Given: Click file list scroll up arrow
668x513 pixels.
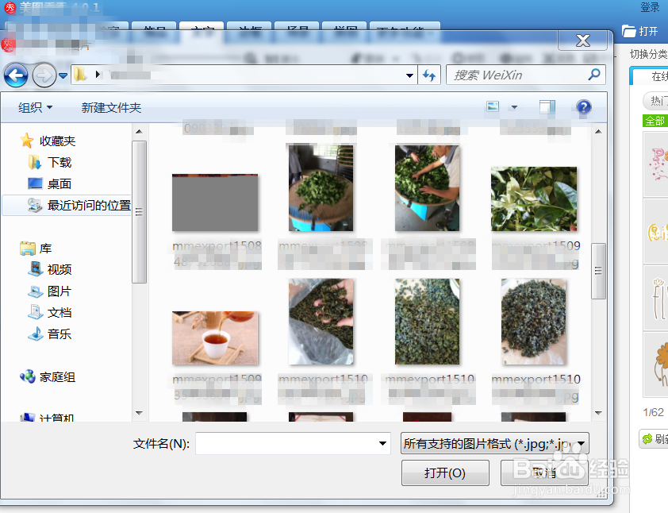Looking at the screenshot, I should point(598,131).
